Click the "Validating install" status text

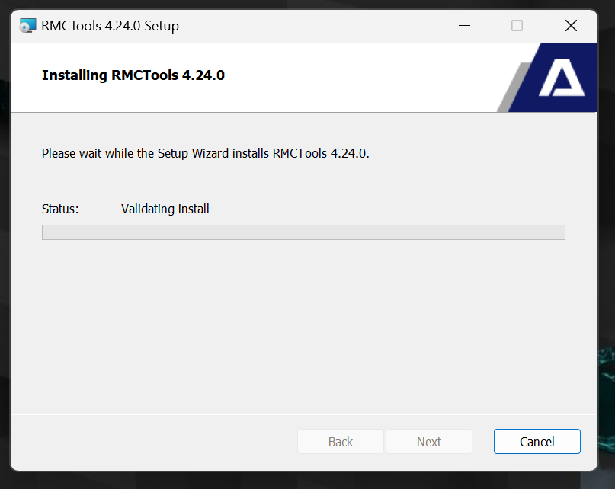[x=165, y=209]
